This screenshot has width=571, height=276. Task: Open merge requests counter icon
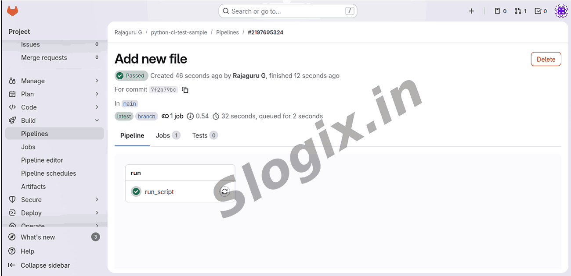[520, 11]
